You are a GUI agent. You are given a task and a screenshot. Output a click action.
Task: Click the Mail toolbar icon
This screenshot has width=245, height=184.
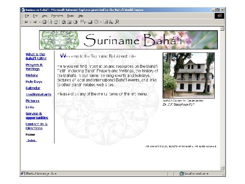tap(83, 22)
